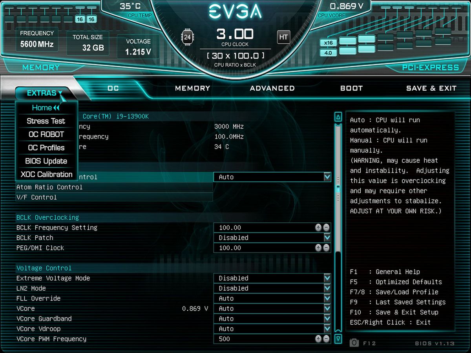Open the FLL Override dropdown
This screenshot has width=471, height=353.
click(x=272, y=298)
